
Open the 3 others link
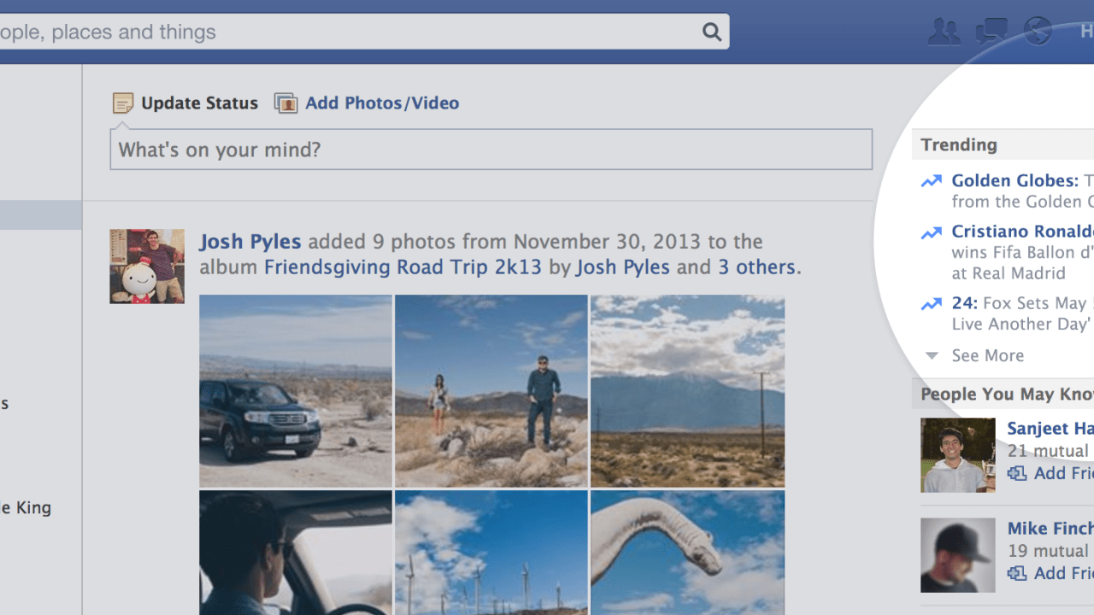pos(756,267)
